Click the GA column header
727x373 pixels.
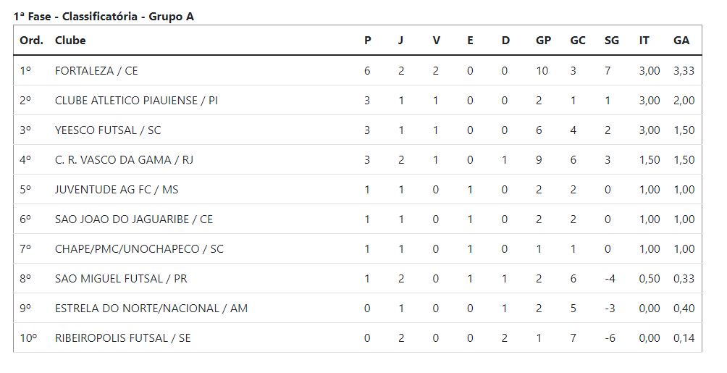click(681, 41)
